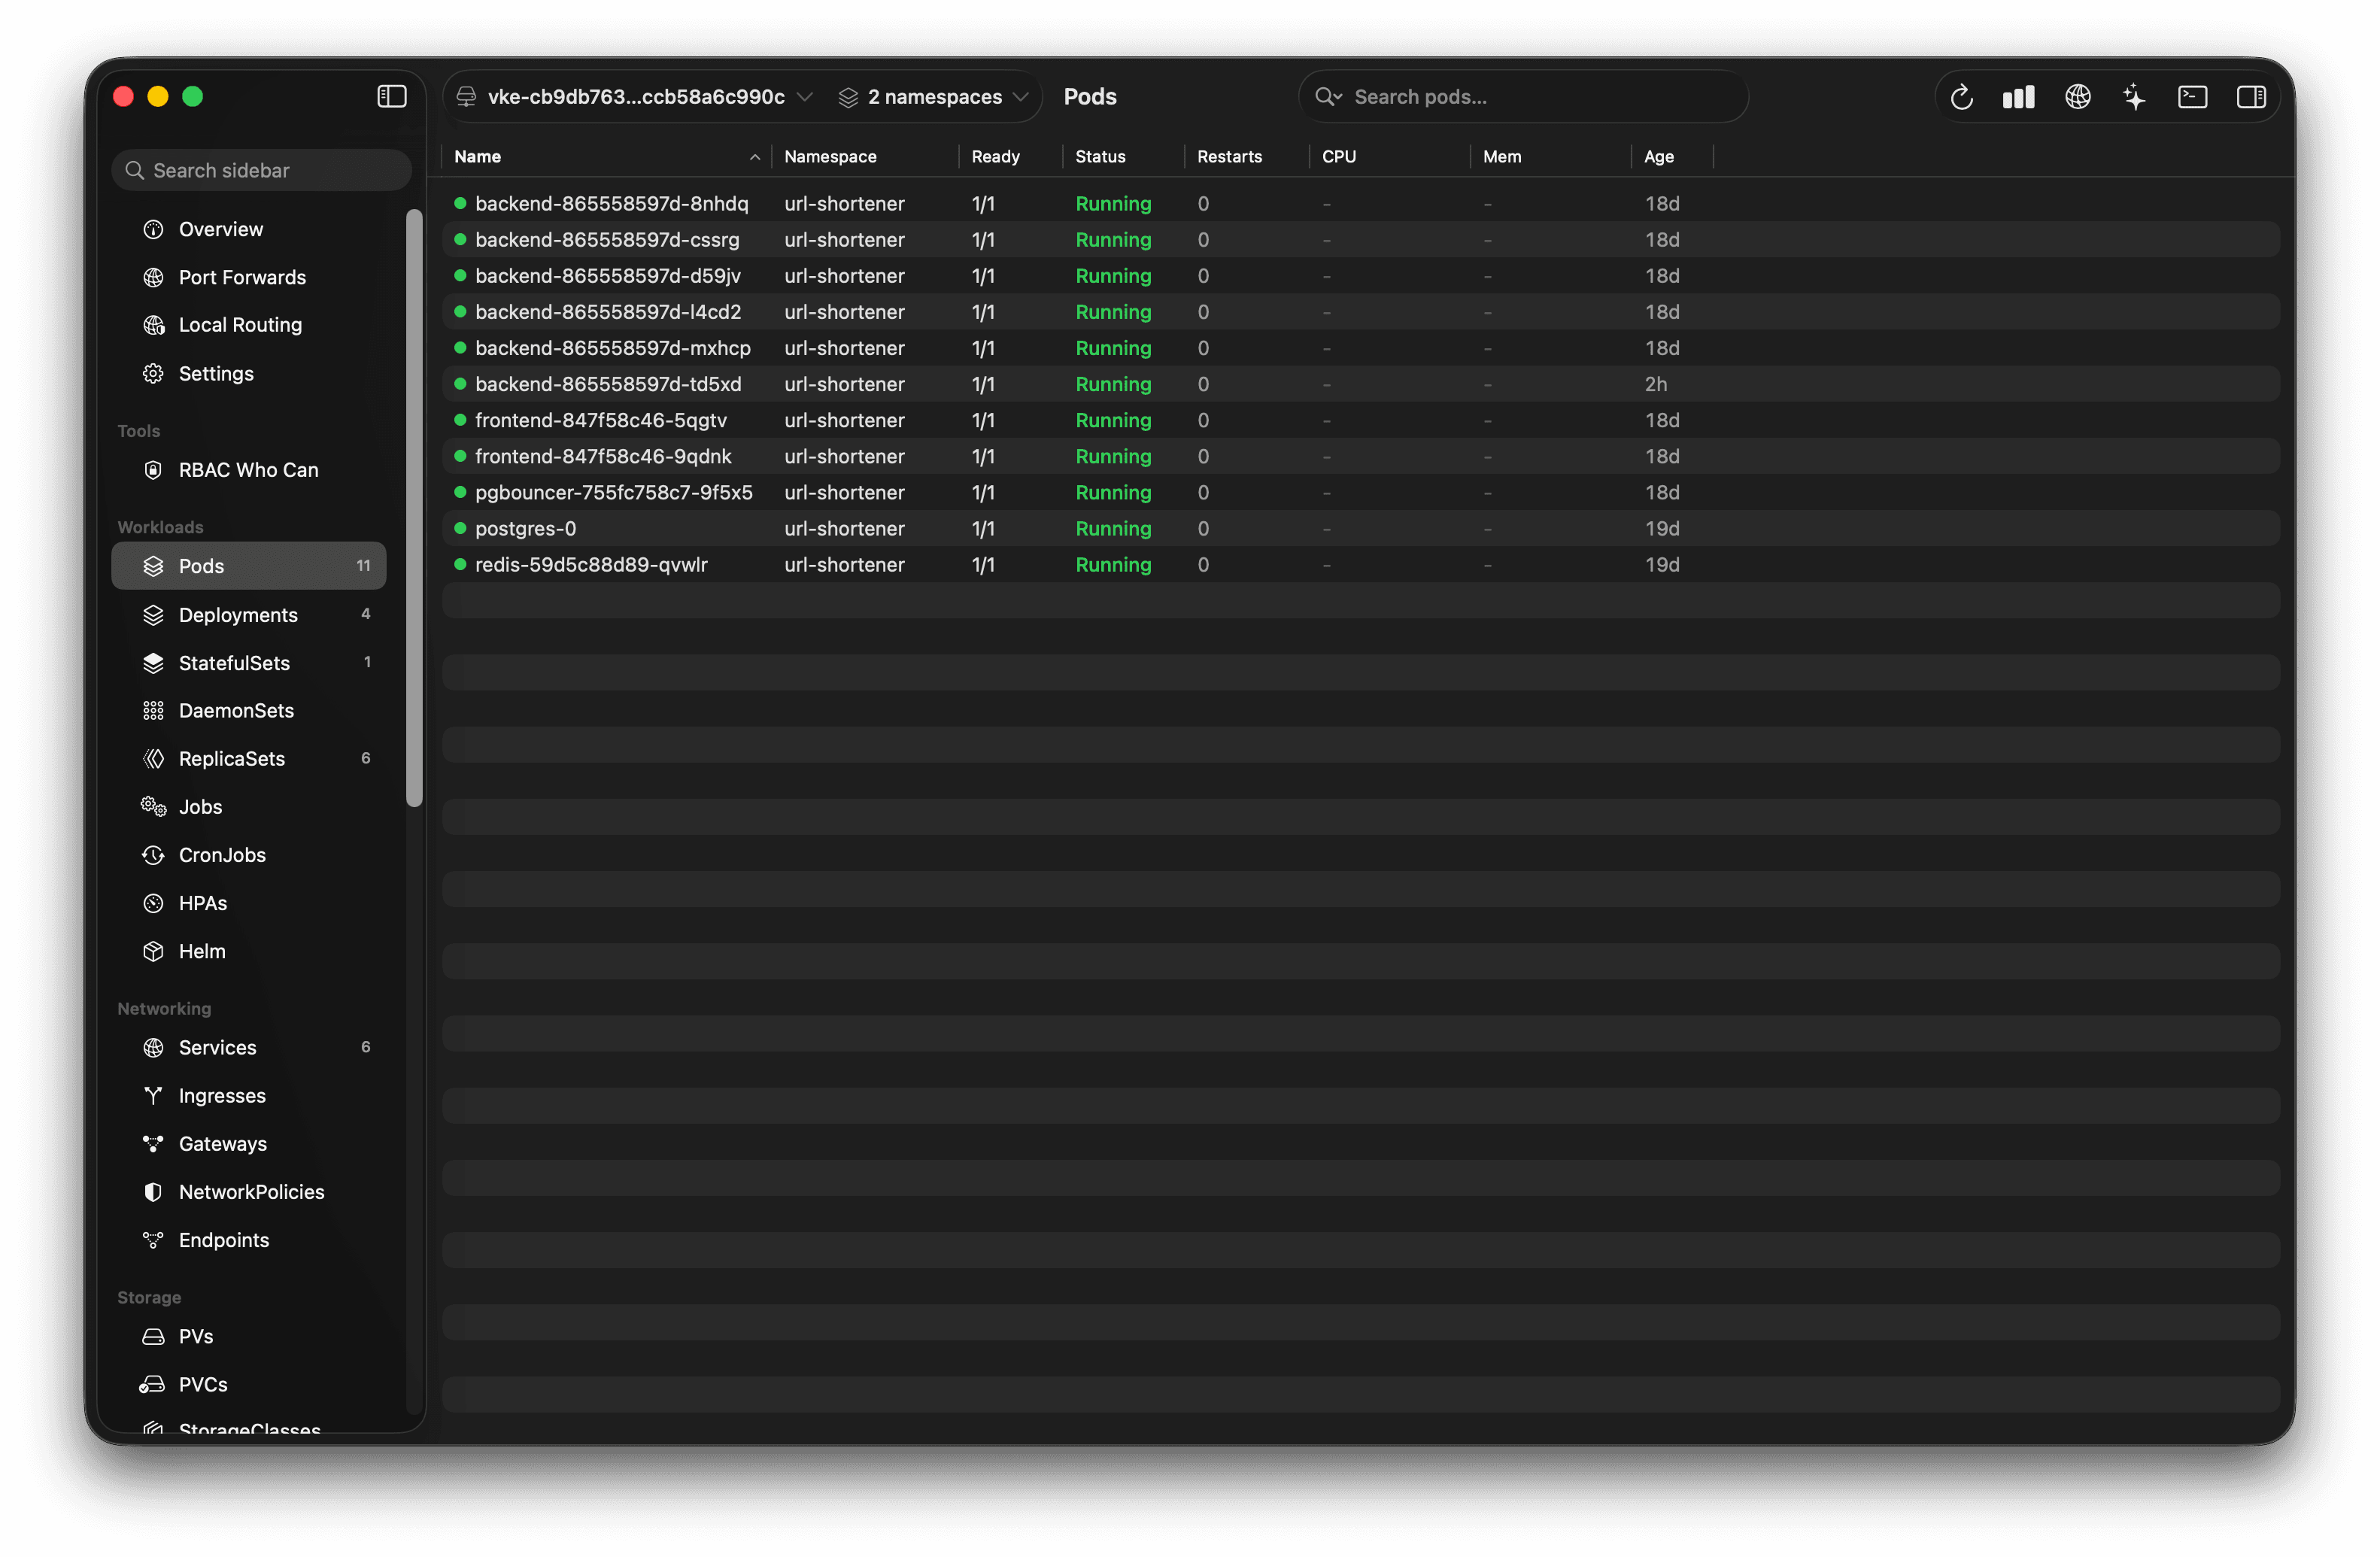The image size is (2380, 1557).
Task: Select pod pgbouncer-755fc758c7-9f5x5
Action: (1360, 492)
